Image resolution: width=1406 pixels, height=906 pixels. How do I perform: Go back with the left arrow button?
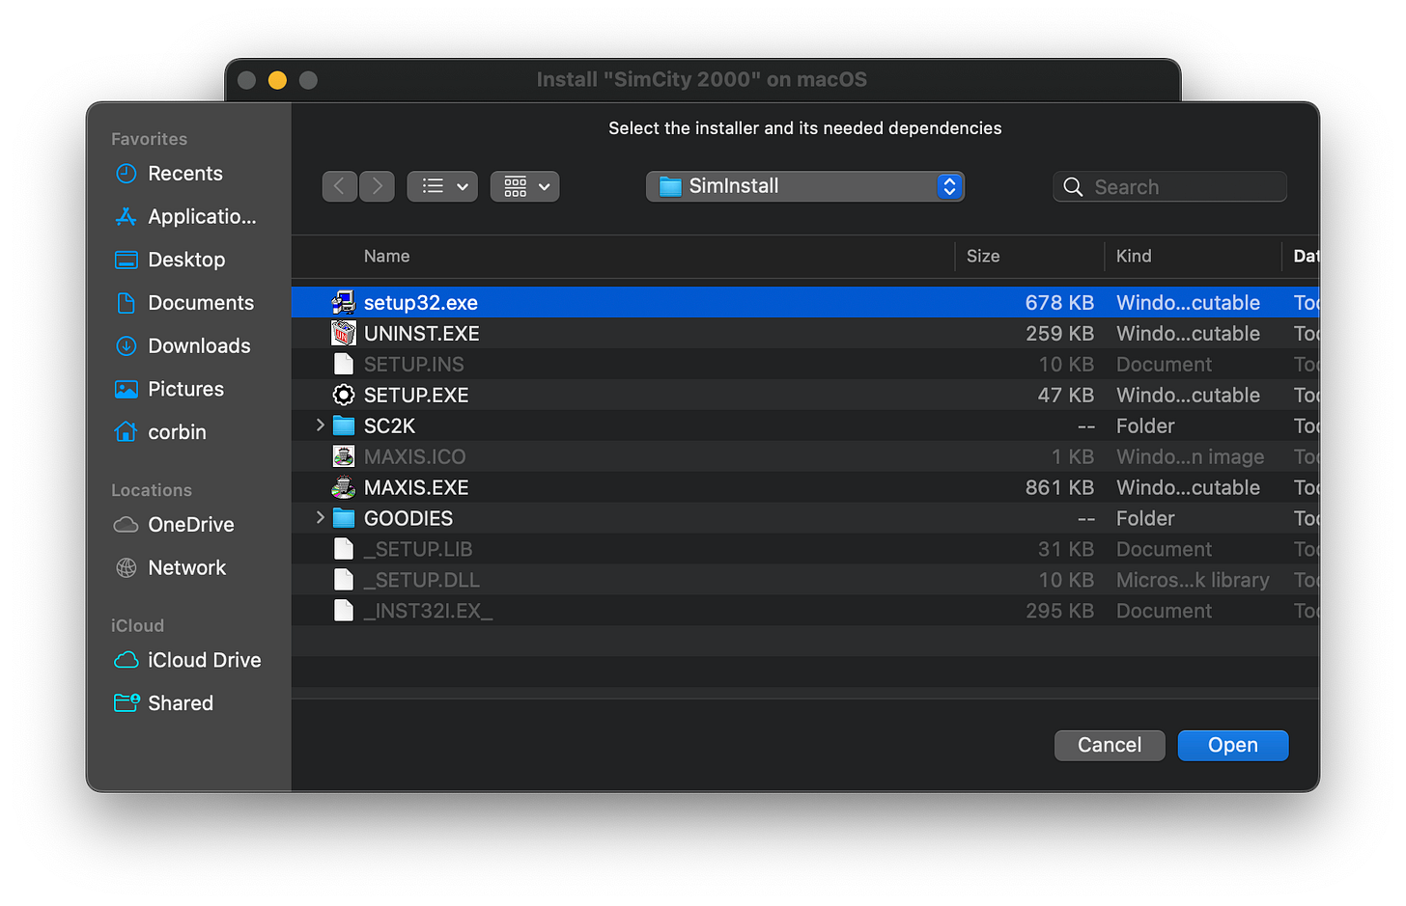[x=339, y=186]
